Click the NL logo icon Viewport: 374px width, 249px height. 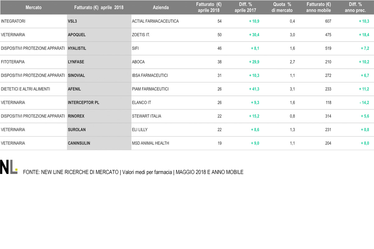pos(9,167)
